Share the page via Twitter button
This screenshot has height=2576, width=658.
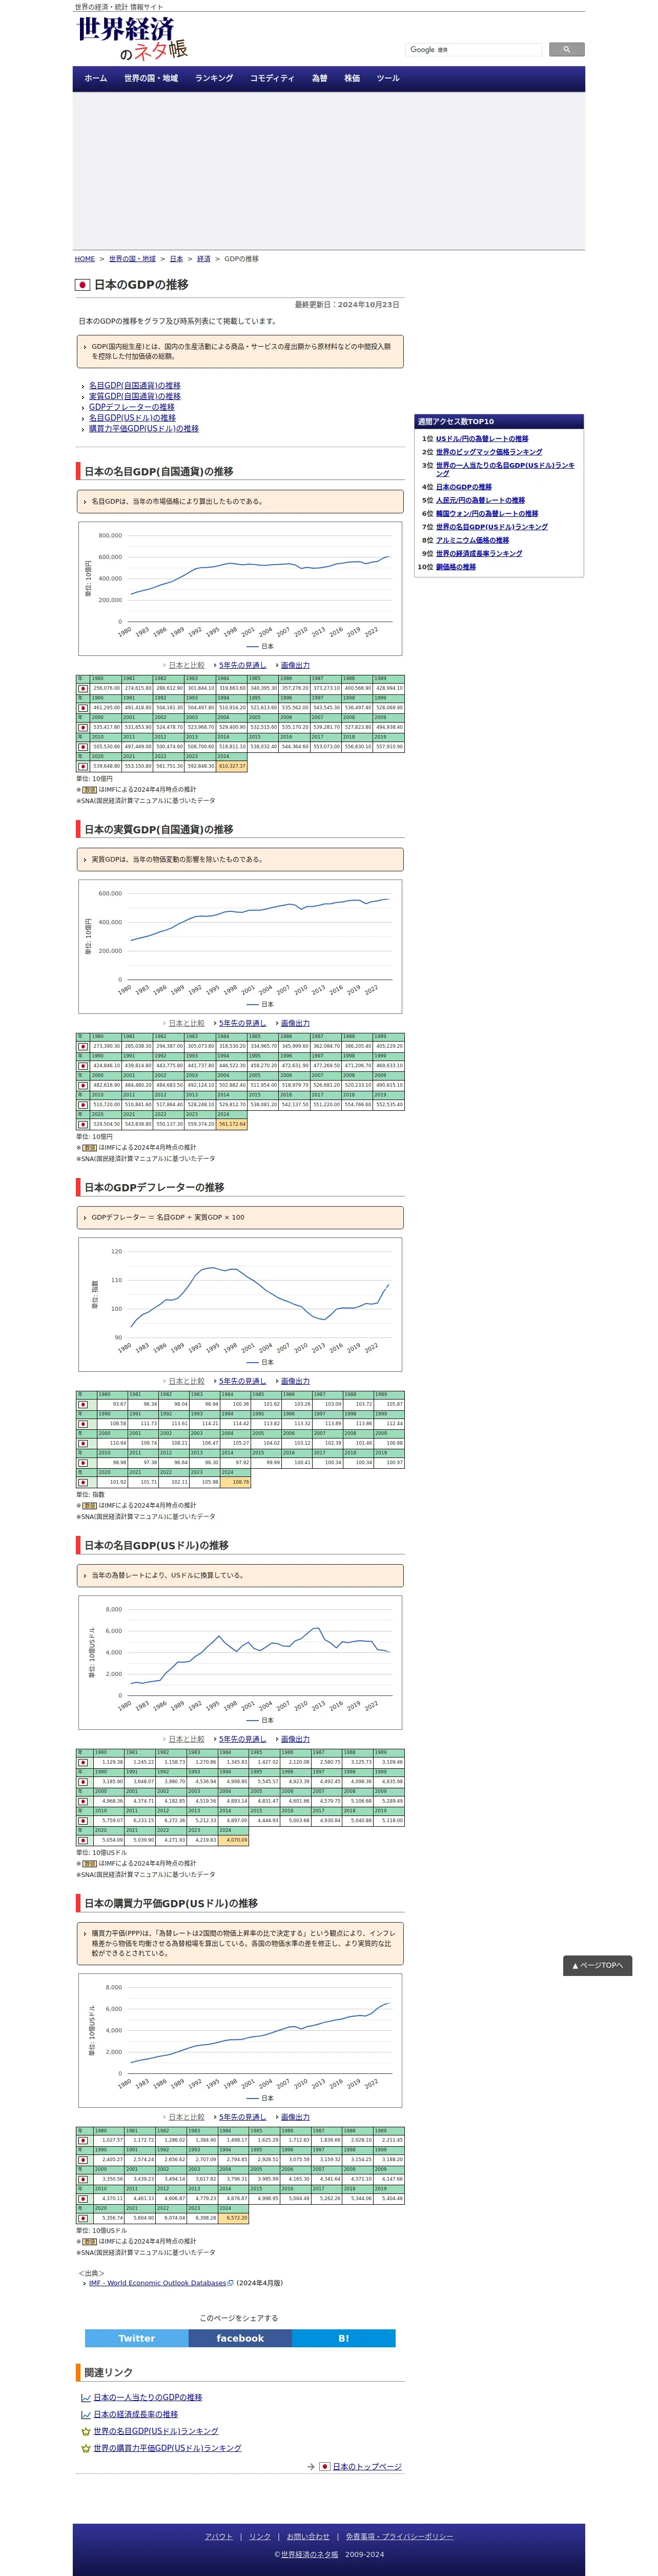coord(136,2338)
